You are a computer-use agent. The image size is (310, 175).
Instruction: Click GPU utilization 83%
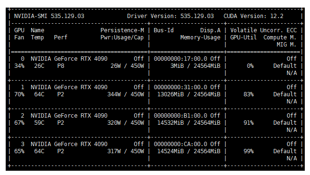[x=248, y=94]
